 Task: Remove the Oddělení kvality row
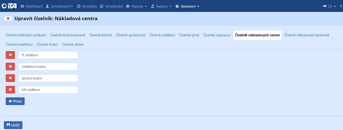pyautogui.click(x=10, y=67)
